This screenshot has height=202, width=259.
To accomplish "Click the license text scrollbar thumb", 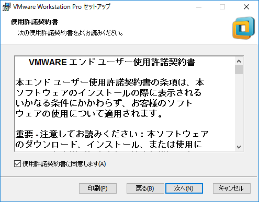I will [x=239, y=70].
